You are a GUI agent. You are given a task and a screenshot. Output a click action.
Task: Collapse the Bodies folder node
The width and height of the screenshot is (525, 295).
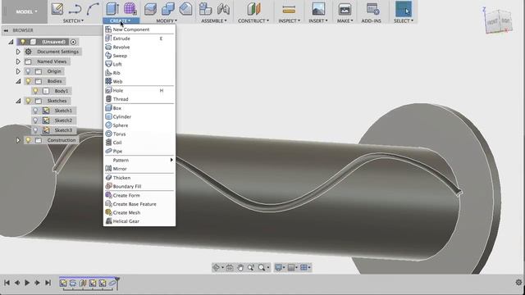[x=18, y=81]
